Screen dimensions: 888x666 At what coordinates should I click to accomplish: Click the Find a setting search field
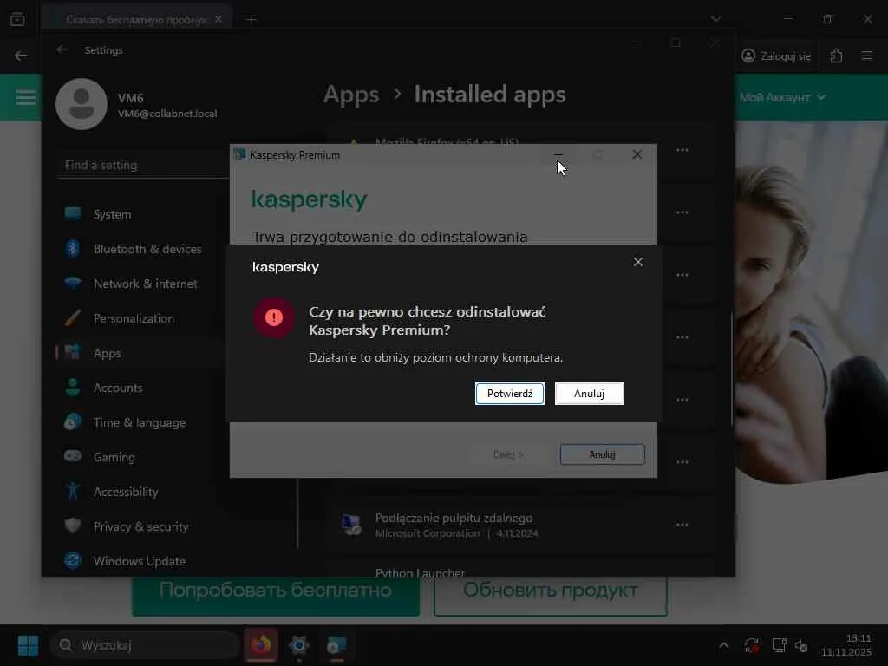point(143,165)
